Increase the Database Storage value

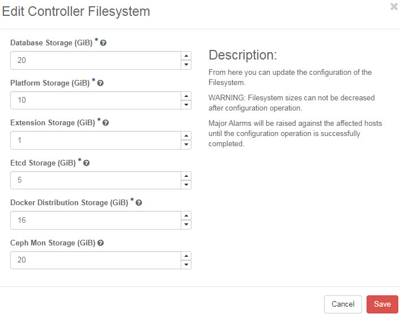pyautogui.click(x=186, y=56)
